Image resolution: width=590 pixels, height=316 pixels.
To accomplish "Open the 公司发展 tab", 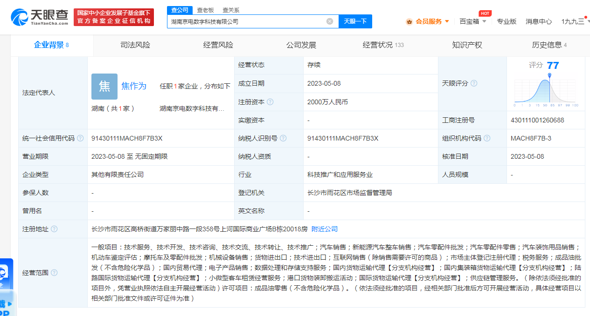I will 301,45.
